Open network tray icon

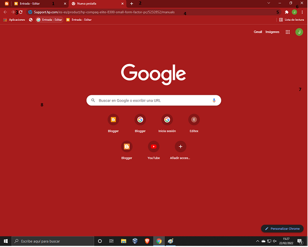pyautogui.click(x=269, y=241)
